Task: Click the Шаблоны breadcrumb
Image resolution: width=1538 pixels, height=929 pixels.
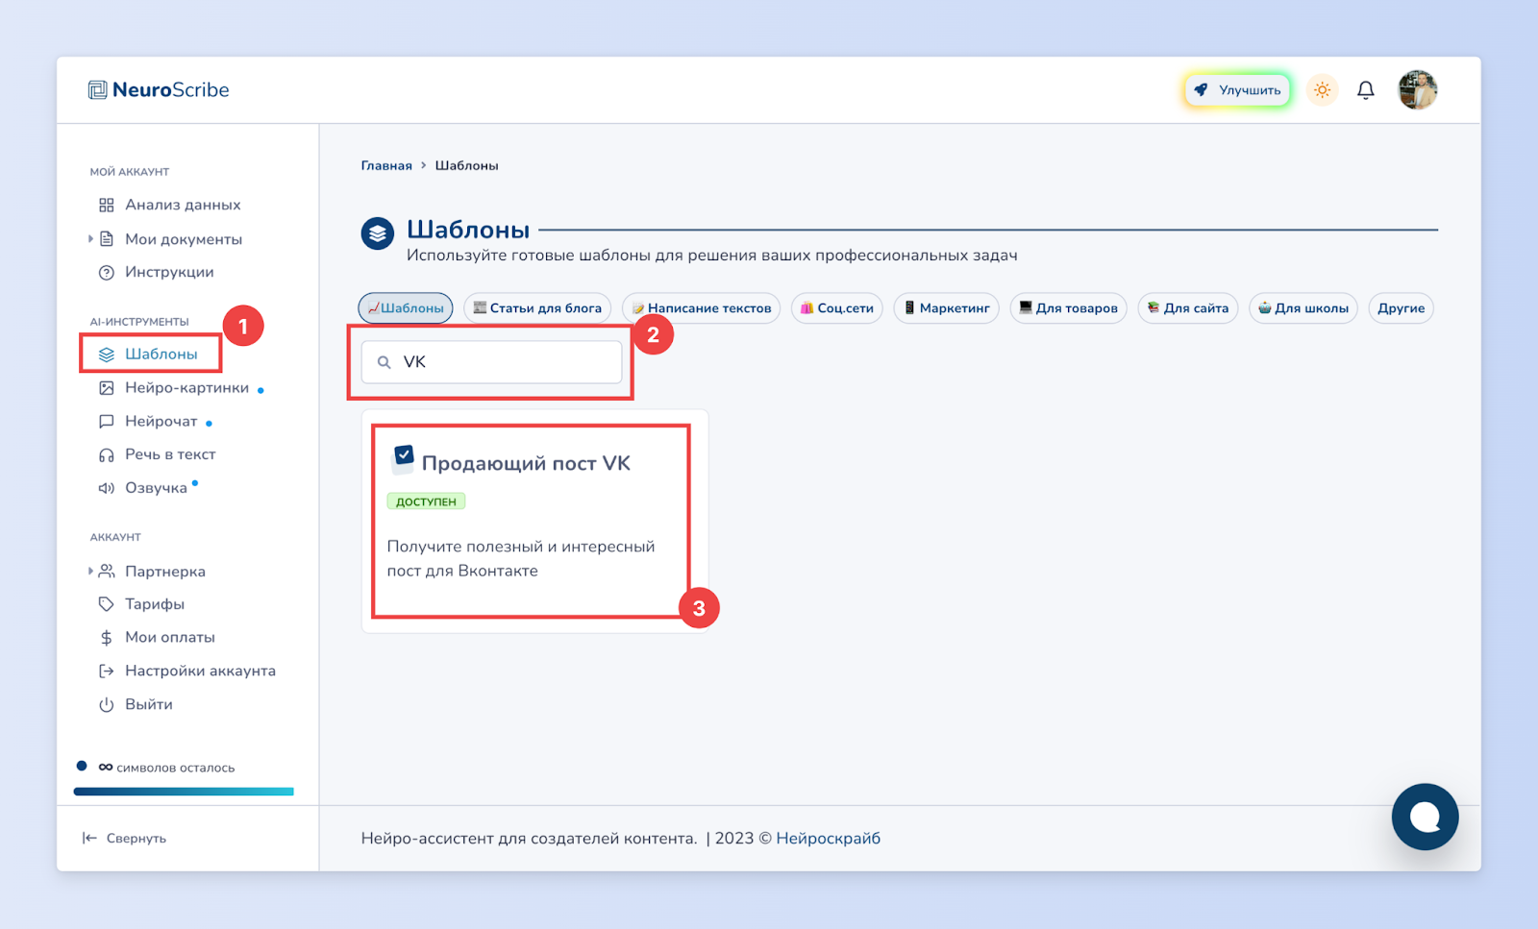Action: pos(466,165)
